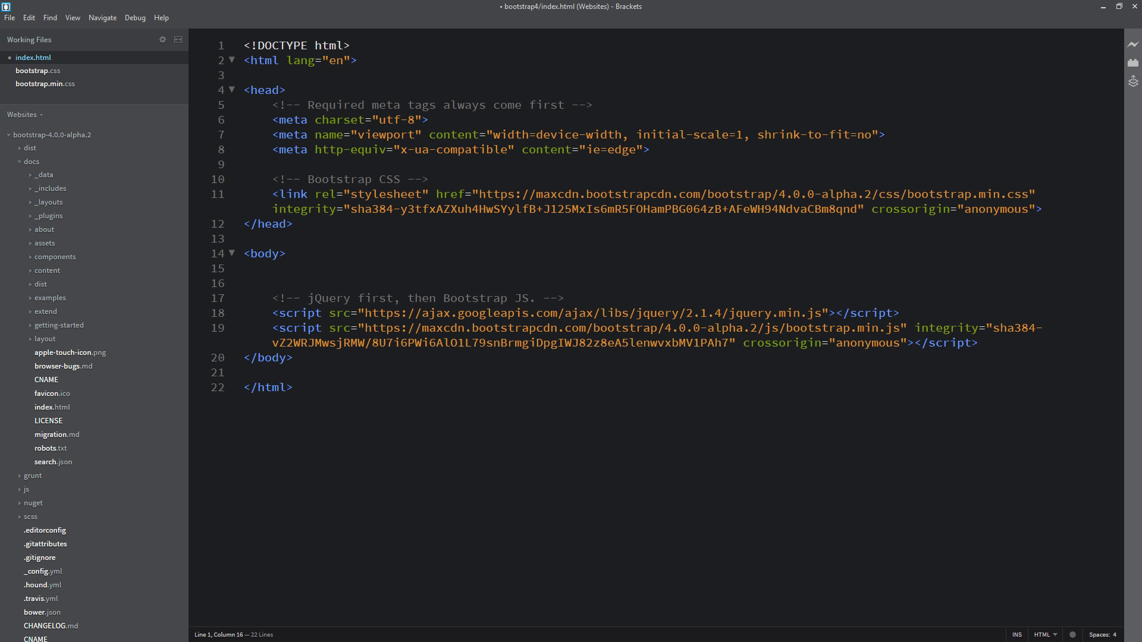Screen dimensions: 1142x642
Task: Open migration.md file
Action: pos(57,435)
